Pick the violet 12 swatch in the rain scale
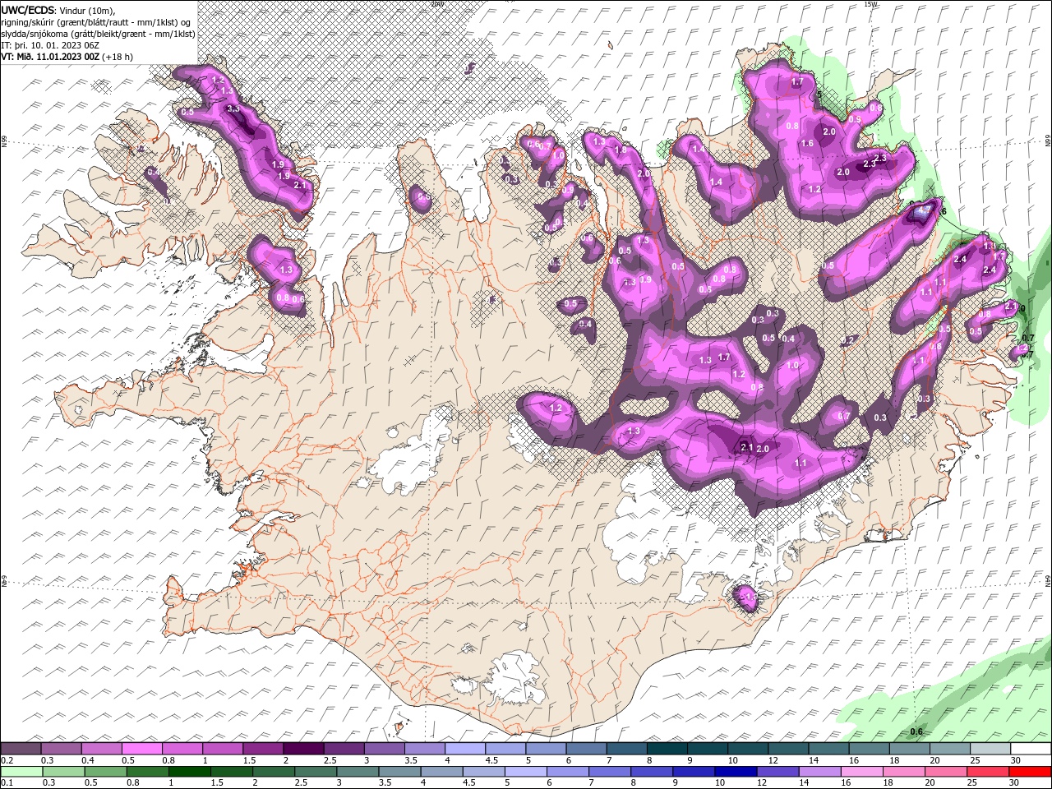 (x=777, y=772)
